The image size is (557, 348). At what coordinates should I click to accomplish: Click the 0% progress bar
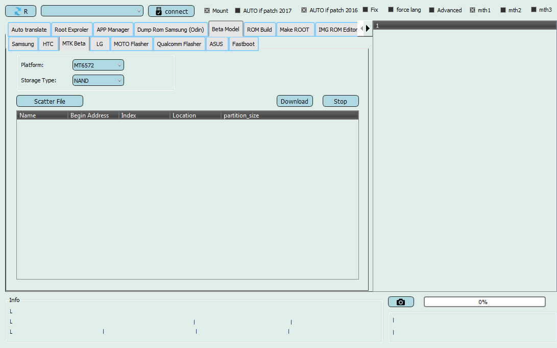pyautogui.click(x=485, y=302)
